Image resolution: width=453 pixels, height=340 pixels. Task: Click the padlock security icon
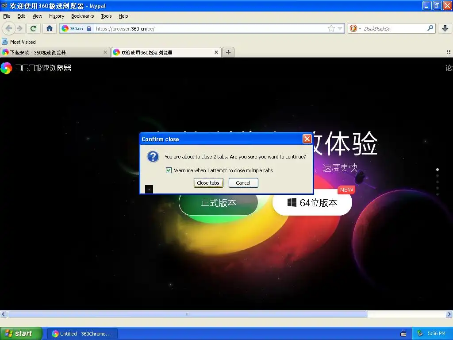[89, 28]
